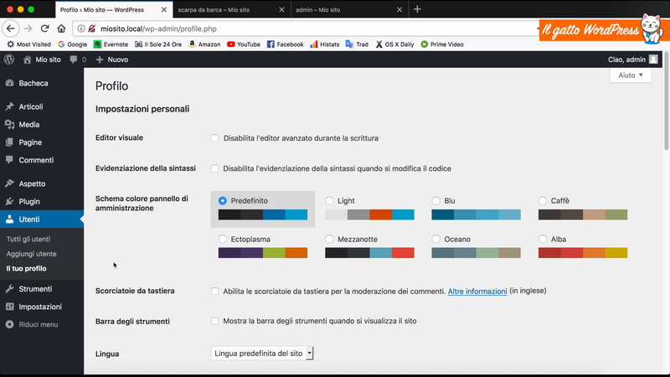Open YouTube bookmark
This screenshot has height=377, width=670.
[244, 44]
